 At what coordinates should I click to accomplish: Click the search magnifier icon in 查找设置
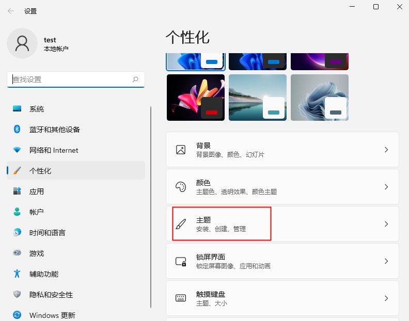[135, 79]
